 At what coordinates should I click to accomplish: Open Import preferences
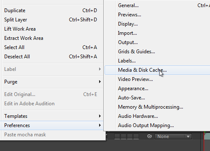[157, 33]
